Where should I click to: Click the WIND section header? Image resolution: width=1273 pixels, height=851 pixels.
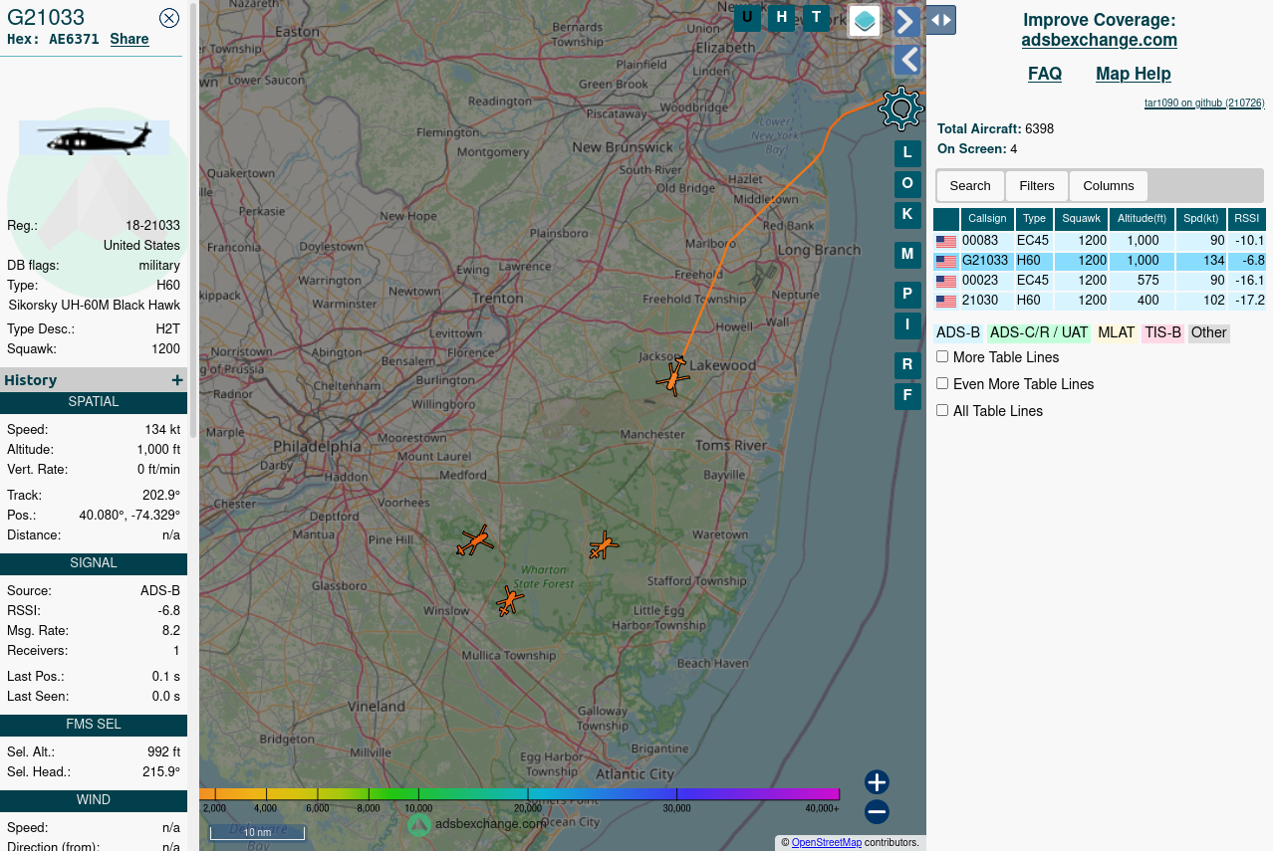click(x=94, y=801)
